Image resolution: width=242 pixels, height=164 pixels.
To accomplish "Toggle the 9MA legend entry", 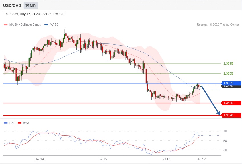I will (x=26, y=123).
